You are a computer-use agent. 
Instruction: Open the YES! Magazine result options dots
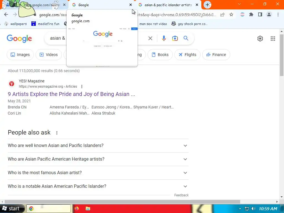click(82, 87)
